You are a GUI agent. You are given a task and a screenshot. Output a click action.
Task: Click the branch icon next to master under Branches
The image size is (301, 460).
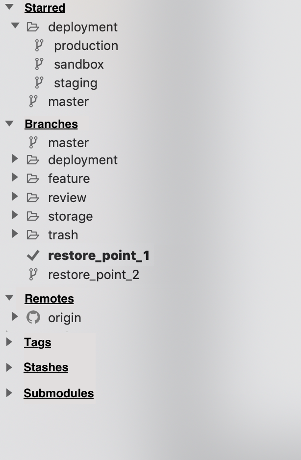coord(33,142)
